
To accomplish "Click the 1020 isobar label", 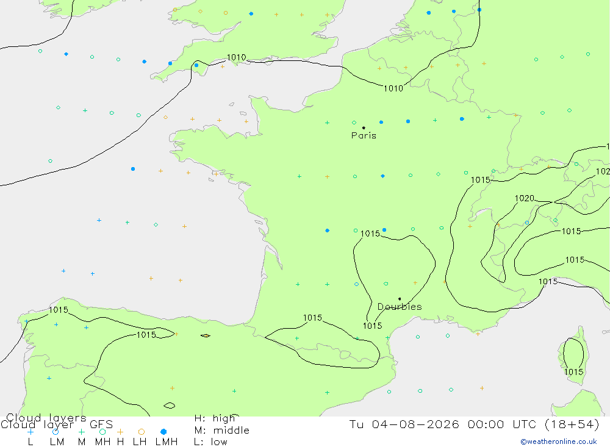I will (x=525, y=198).
